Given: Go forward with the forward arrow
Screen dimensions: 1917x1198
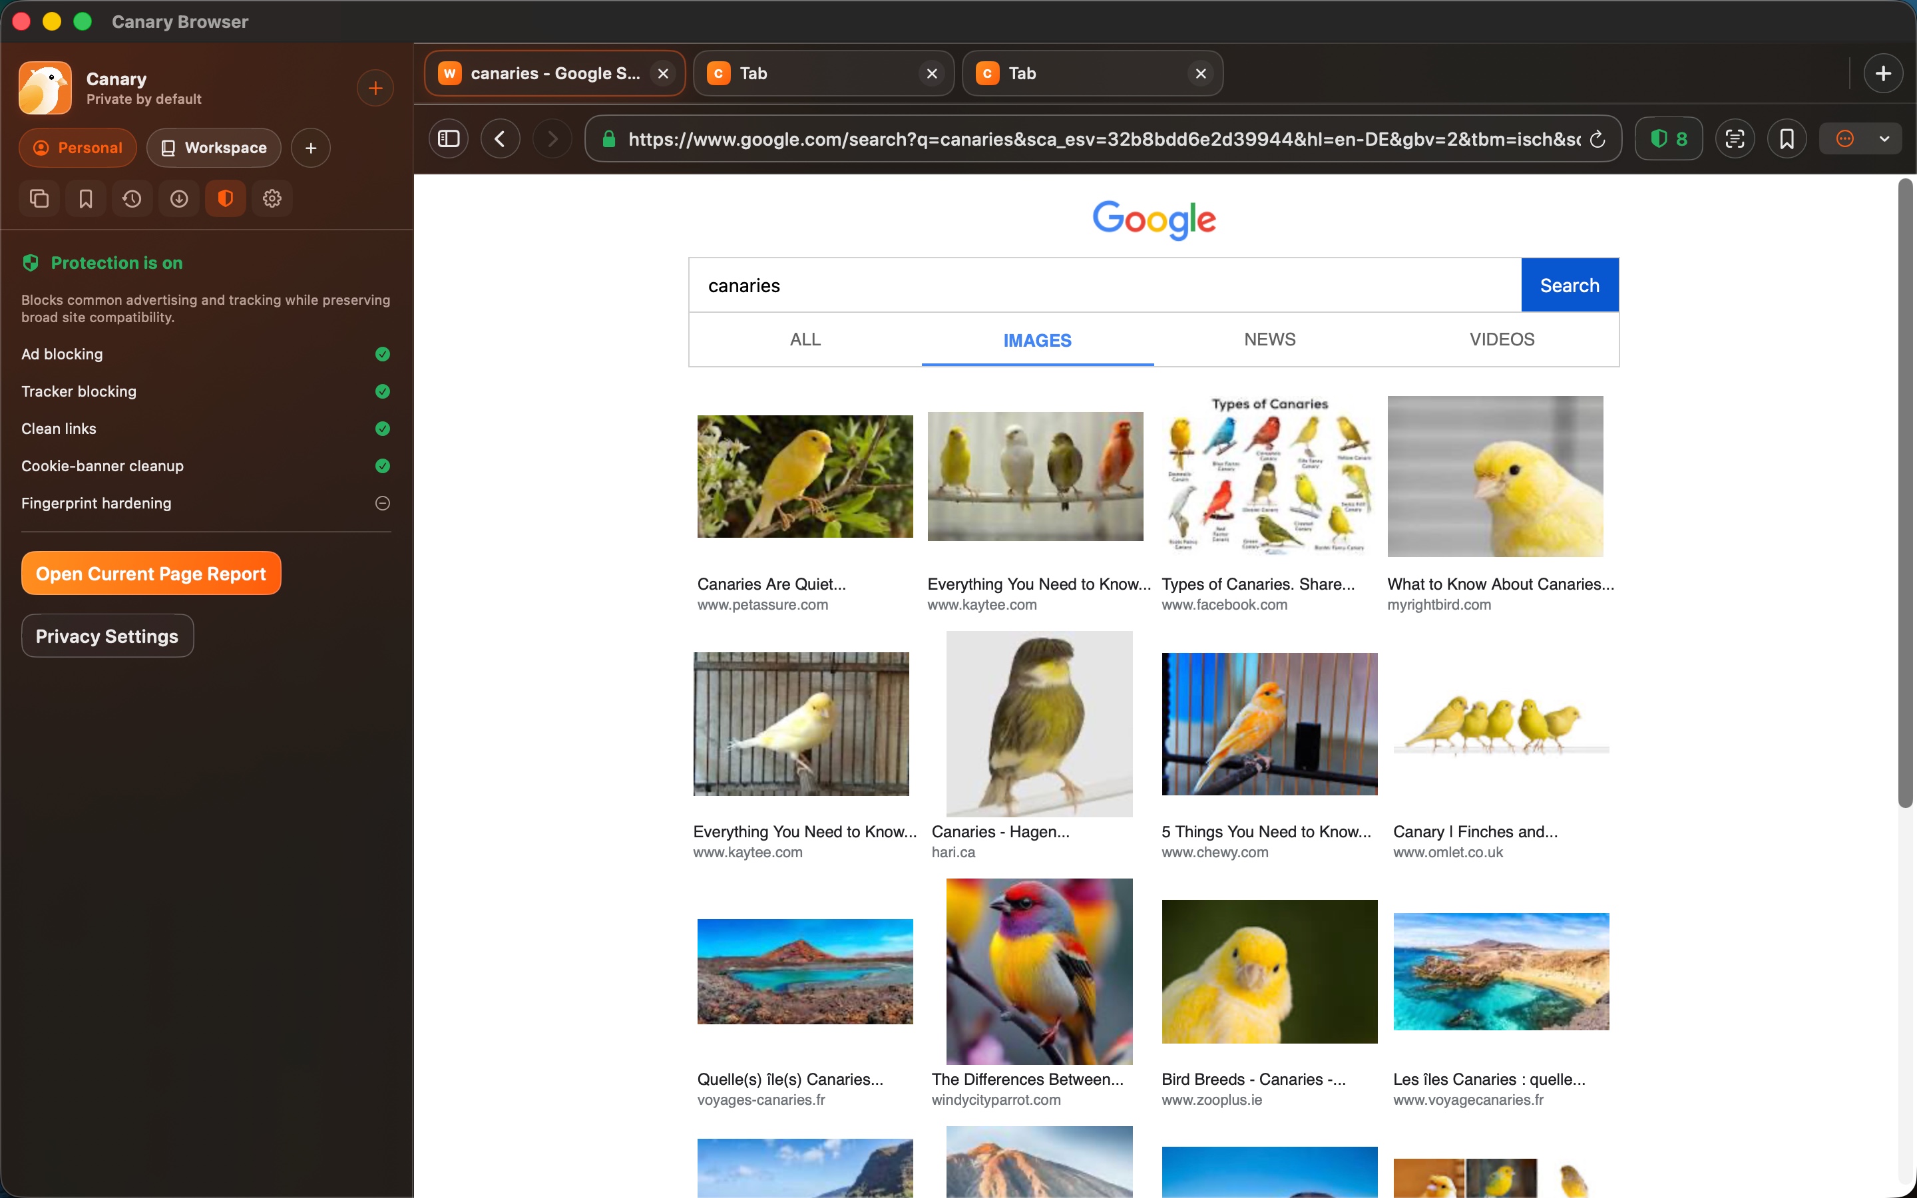Looking at the screenshot, I should click(x=552, y=138).
